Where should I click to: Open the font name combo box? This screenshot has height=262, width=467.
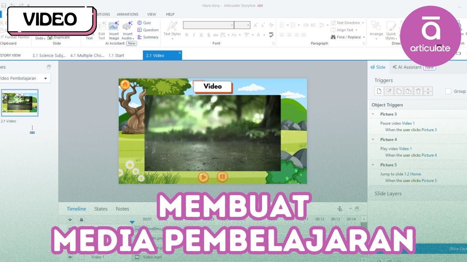208,25
